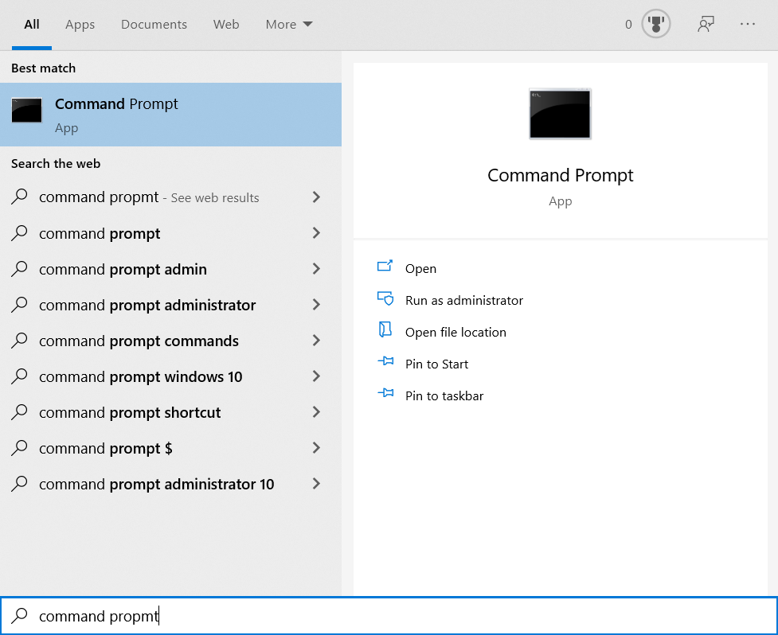Click the Command Prompt preview thumbnail
This screenshot has height=635, width=778.
point(560,114)
